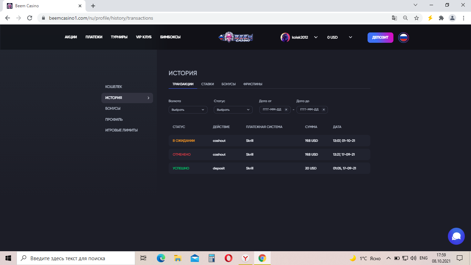The image size is (471, 265).
Task: Click the date '13:07, 01-10-21'
Action: tap(344, 141)
